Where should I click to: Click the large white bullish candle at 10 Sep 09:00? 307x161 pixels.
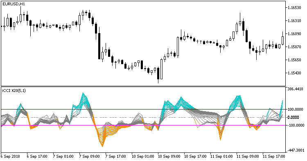pos(162,69)
